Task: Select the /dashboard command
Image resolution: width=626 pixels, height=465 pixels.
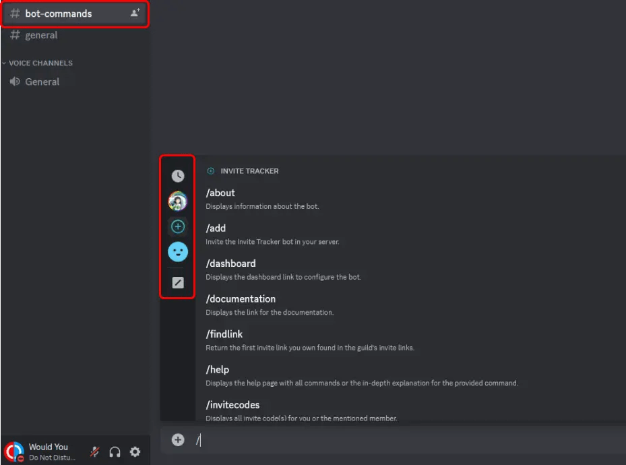Action: click(x=230, y=263)
